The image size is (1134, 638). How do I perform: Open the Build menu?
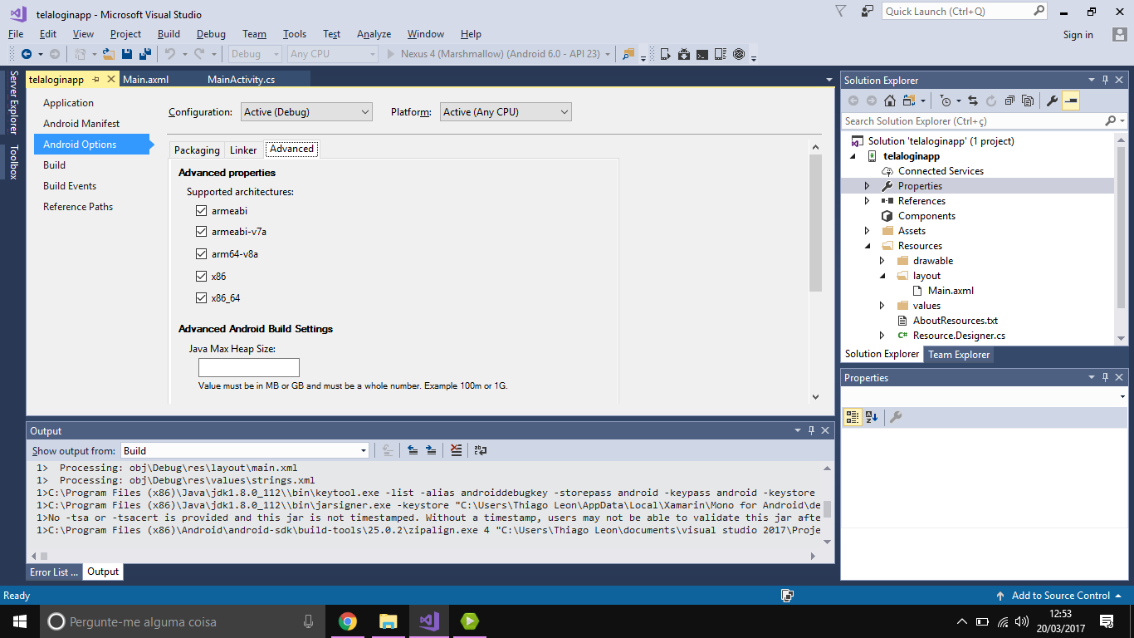(x=169, y=34)
